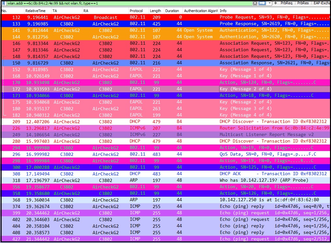Add a filter button with the plus icon
This screenshot has height=243, width=331.
click(276, 3)
